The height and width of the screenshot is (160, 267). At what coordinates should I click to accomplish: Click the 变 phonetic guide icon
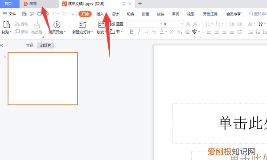(x=194, y=32)
